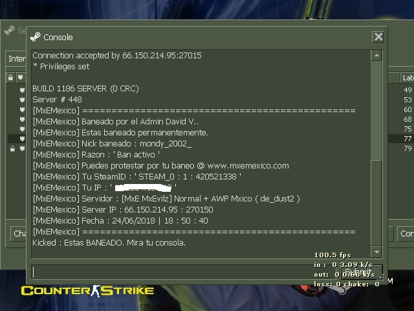
Task: Click the password lock column header icon
Action: [10, 78]
